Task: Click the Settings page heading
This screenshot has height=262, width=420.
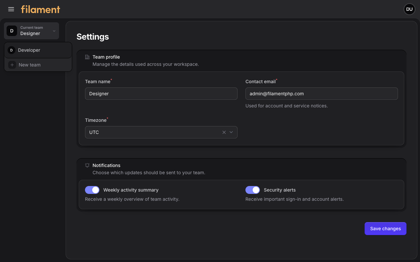Action: (93, 37)
